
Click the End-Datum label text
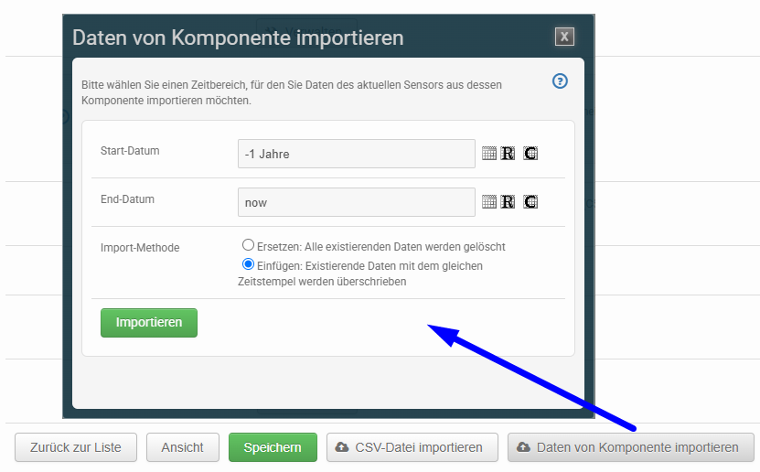pyautogui.click(x=127, y=199)
